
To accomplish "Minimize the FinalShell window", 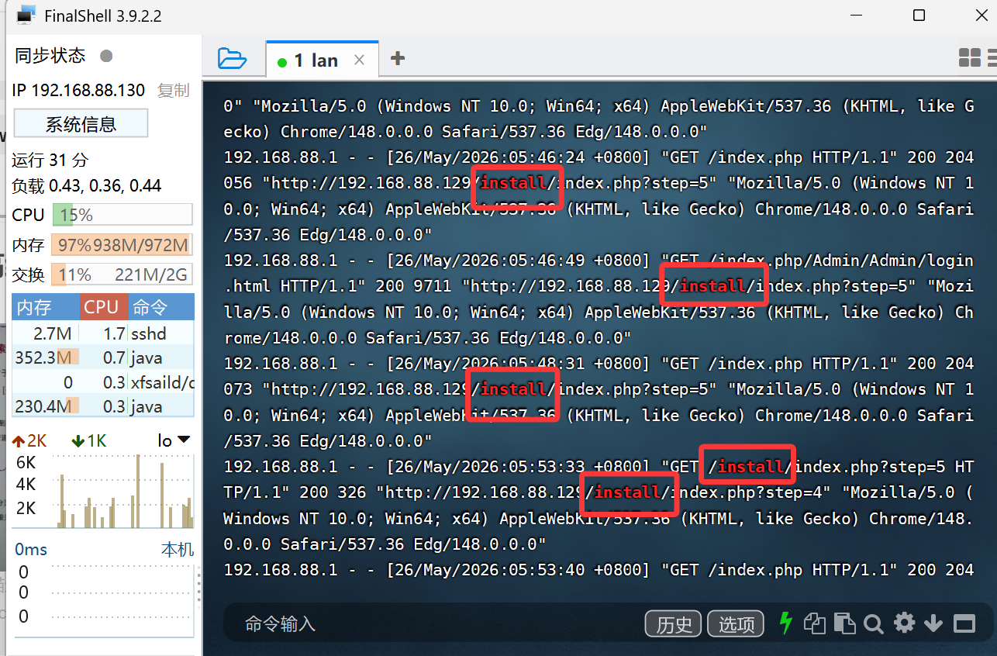I will [857, 16].
